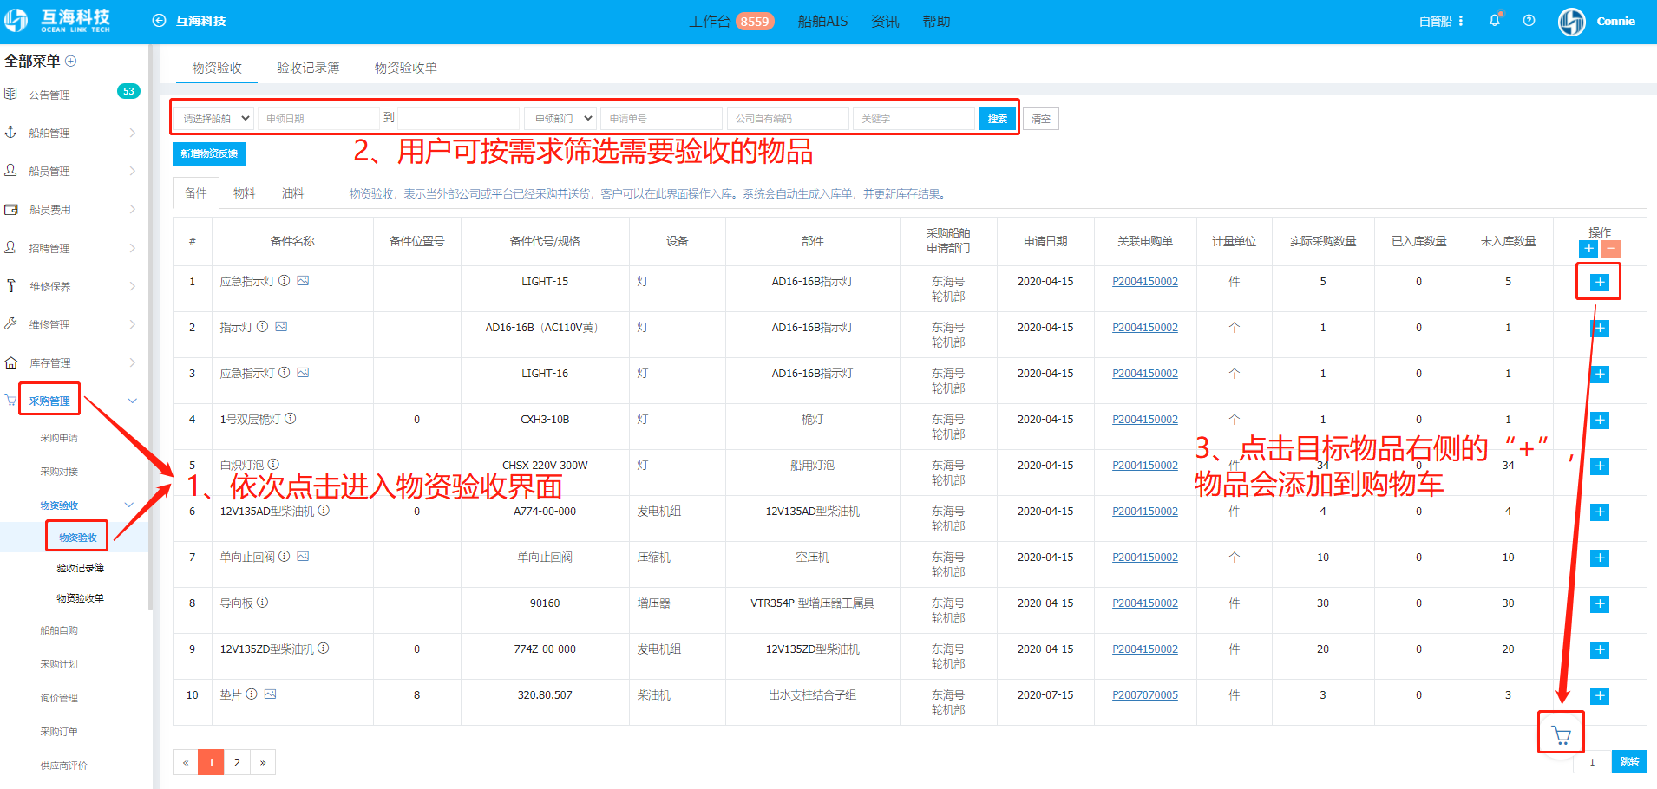Click 搜索 search button
Viewport: 1657px width, 789px height.
[998, 119]
